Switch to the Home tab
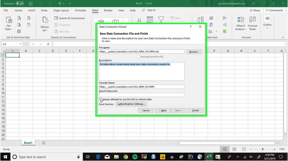The width and height of the screenshot is (288, 161). point(18,11)
